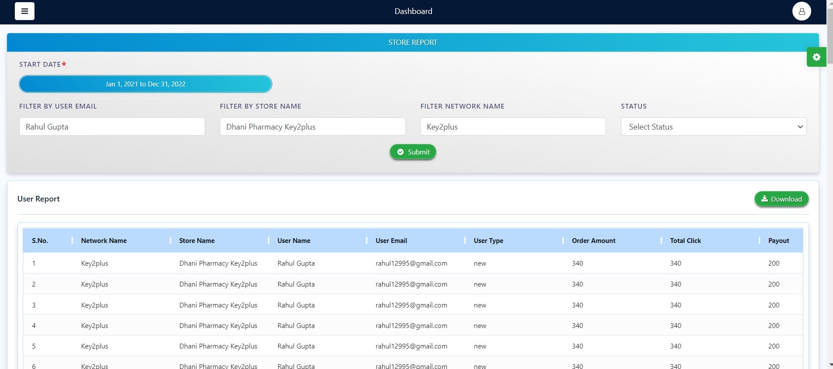Select serial number 2 cell
This screenshot has width=833, height=369.
coord(34,284)
